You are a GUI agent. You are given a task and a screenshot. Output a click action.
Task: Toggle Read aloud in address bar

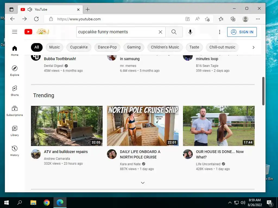pos(197,19)
